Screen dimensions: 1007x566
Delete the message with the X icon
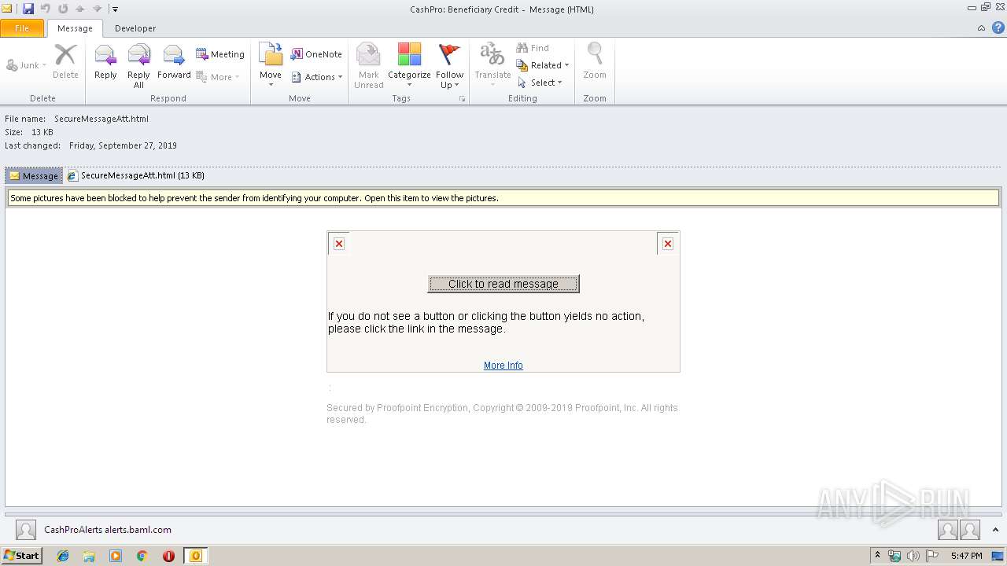click(65, 62)
